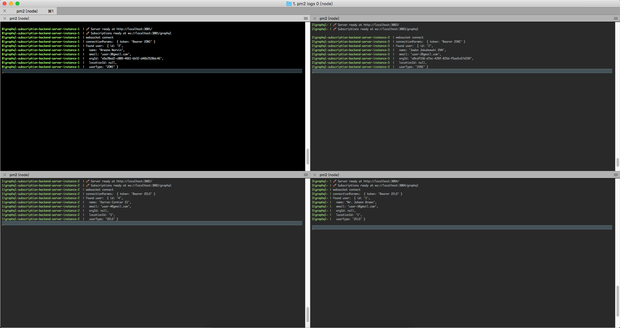
Task: Click the URL 'http://localhost:3003/'
Action: pyautogui.click(x=381, y=25)
